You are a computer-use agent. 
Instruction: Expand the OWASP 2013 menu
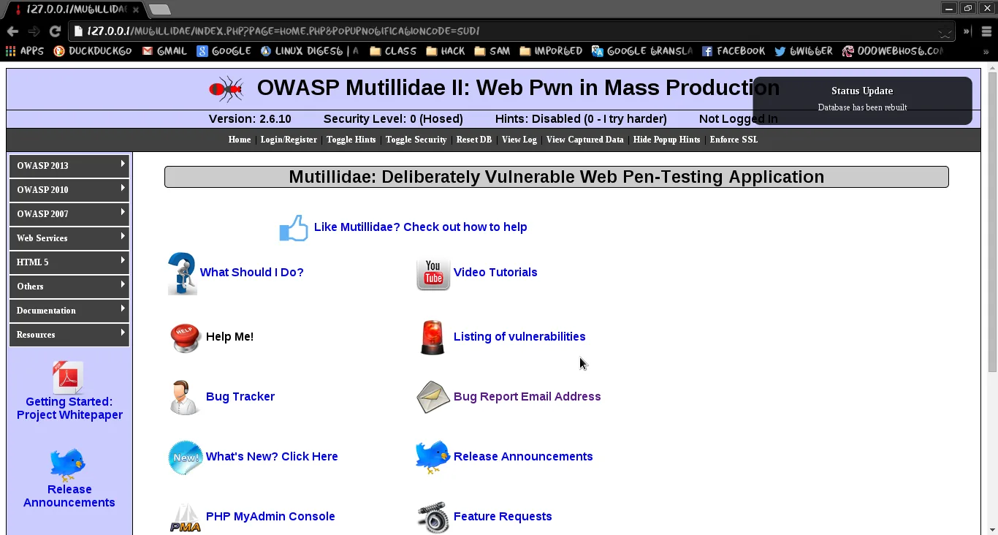point(69,166)
